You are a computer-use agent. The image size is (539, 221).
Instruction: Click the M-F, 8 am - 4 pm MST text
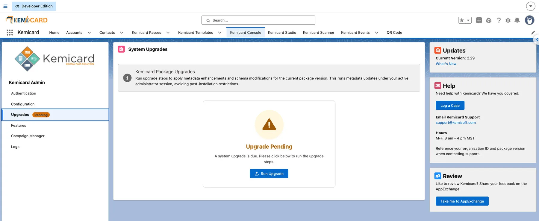click(455, 138)
